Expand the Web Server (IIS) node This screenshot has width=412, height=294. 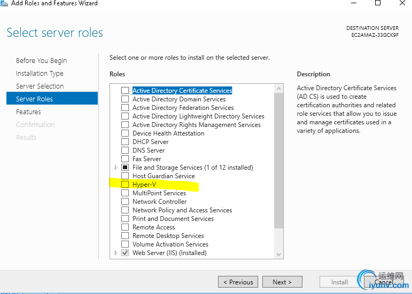(x=116, y=253)
